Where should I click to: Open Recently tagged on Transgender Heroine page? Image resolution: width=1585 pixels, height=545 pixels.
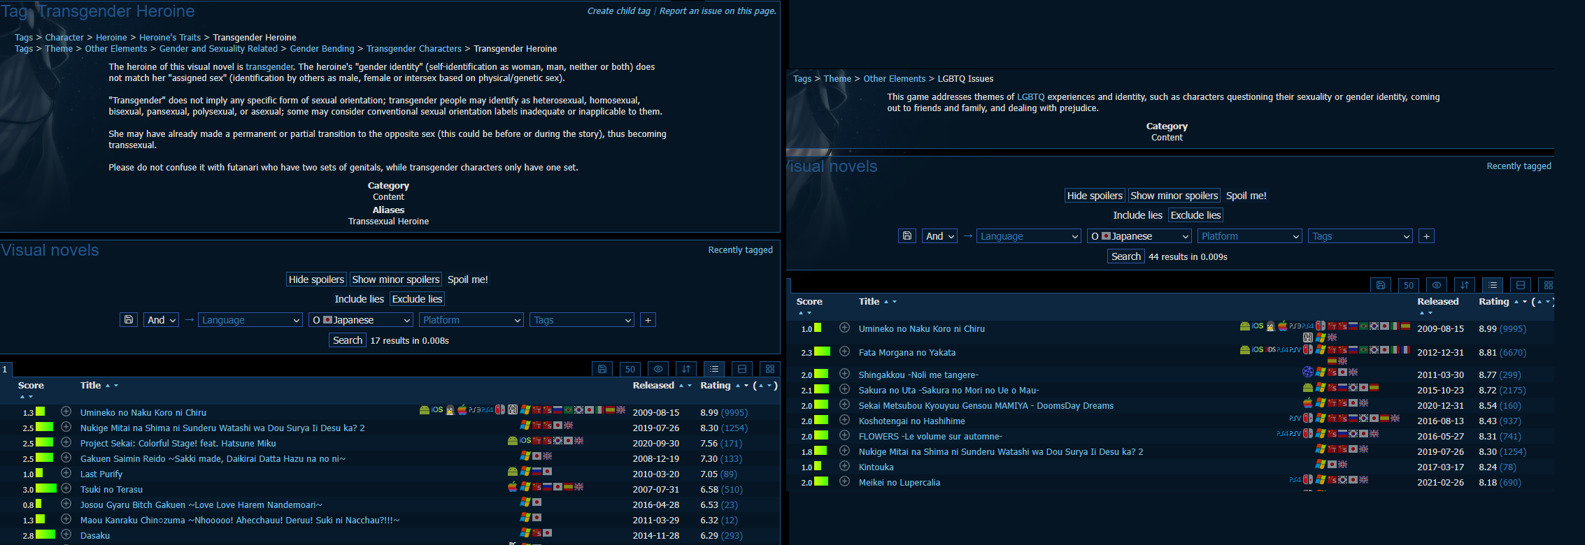click(740, 250)
